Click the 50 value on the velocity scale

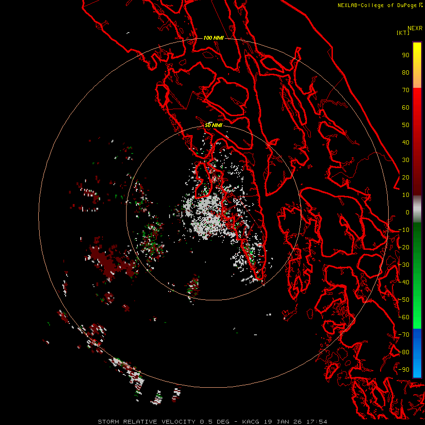pos(406,125)
